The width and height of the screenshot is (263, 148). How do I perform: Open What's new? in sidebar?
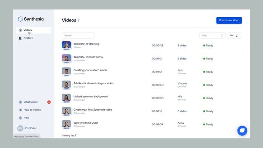(x=31, y=102)
